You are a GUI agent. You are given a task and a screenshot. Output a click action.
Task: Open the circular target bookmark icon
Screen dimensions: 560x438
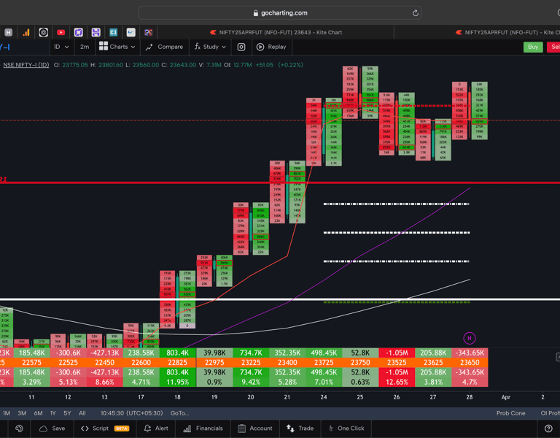[43, 33]
